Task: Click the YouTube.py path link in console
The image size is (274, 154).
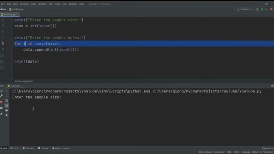Action: [x=207, y=91]
